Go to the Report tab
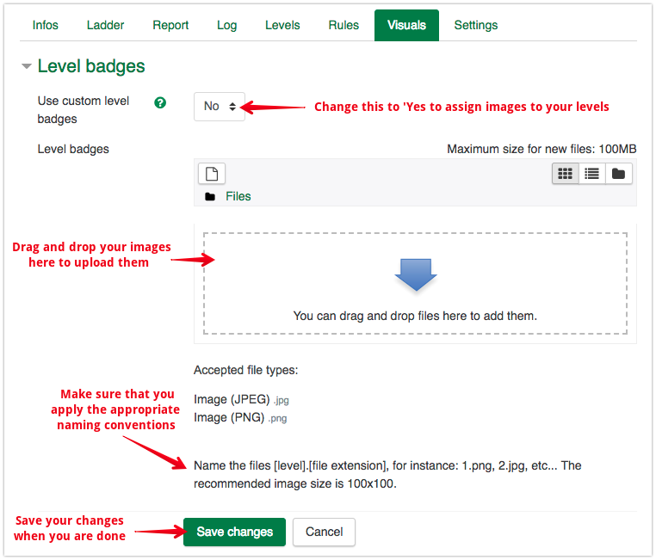Viewport: 656px width, 560px height. tap(170, 25)
